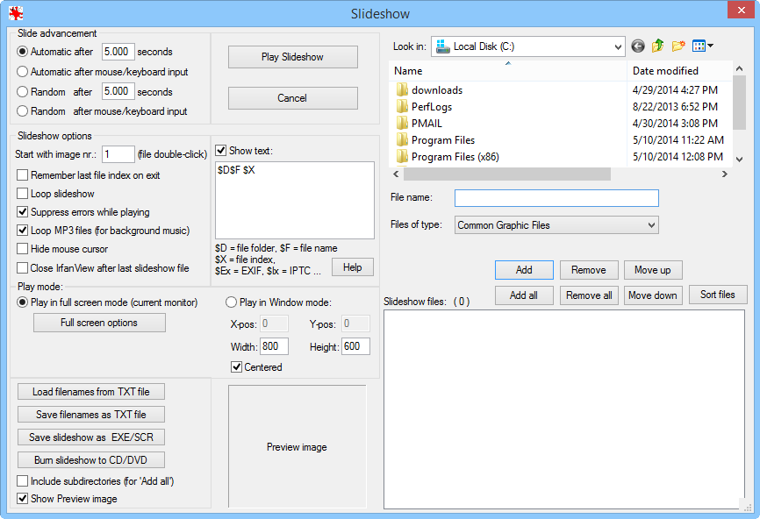Open the Look in drive dropdown

(527, 46)
